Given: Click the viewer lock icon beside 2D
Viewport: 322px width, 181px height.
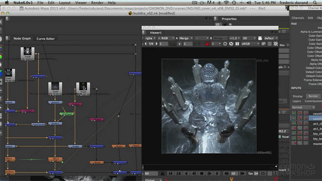Looking at the screenshot, I should coord(260,38).
